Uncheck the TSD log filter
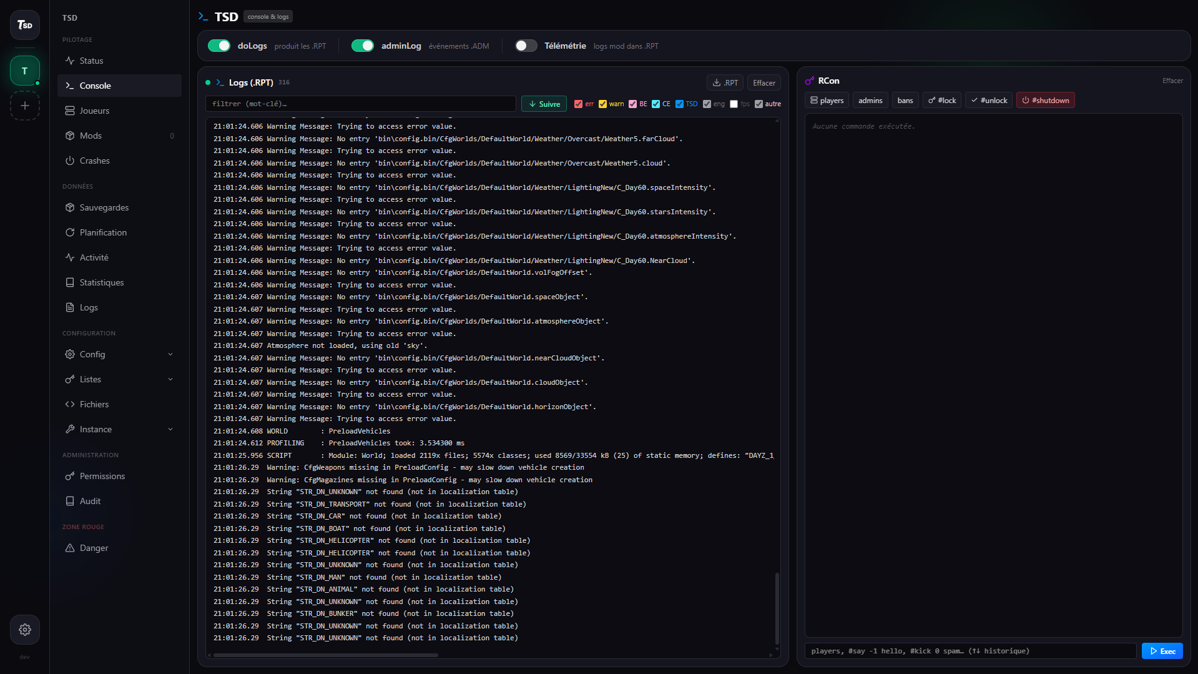Image resolution: width=1198 pixels, height=674 pixels. [x=679, y=104]
